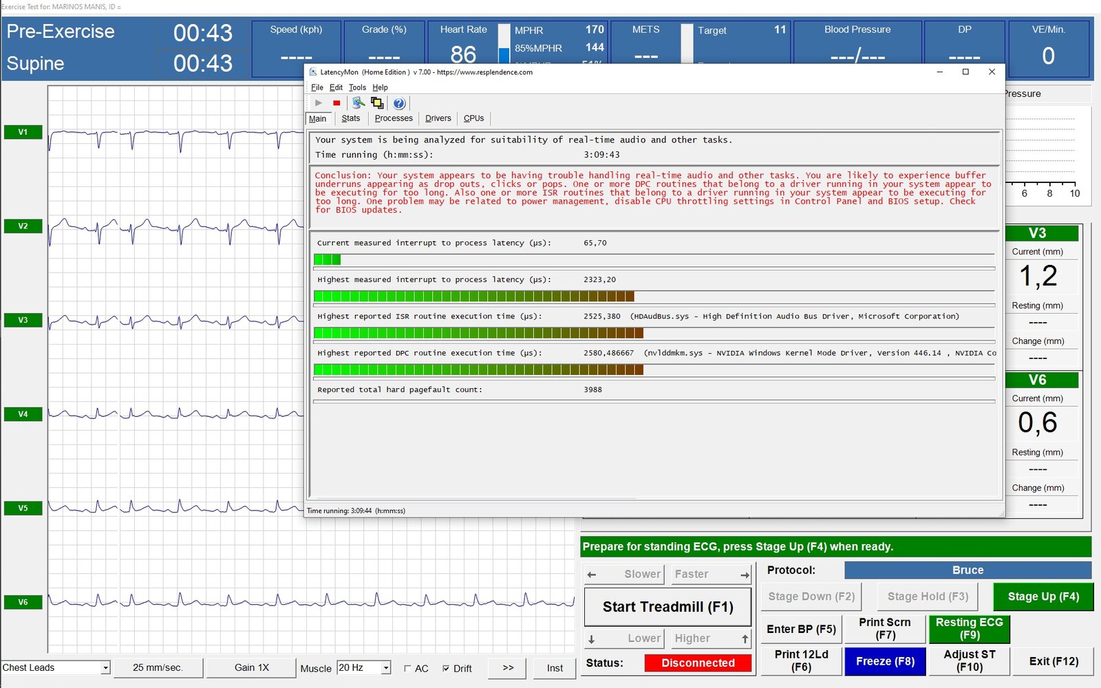This screenshot has width=1101, height=688.
Task: Click the highest measured interrupt latency bar
Action: click(654, 297)
